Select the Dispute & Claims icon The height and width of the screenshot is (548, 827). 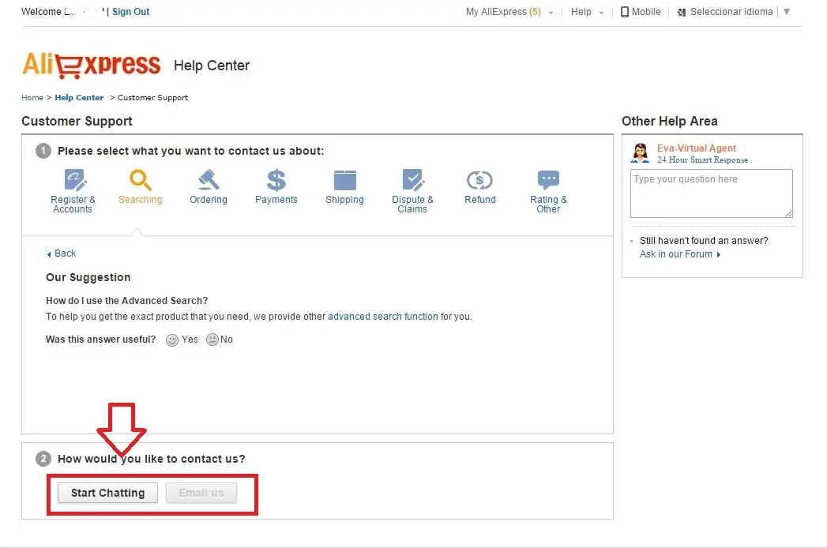[413, 180]
